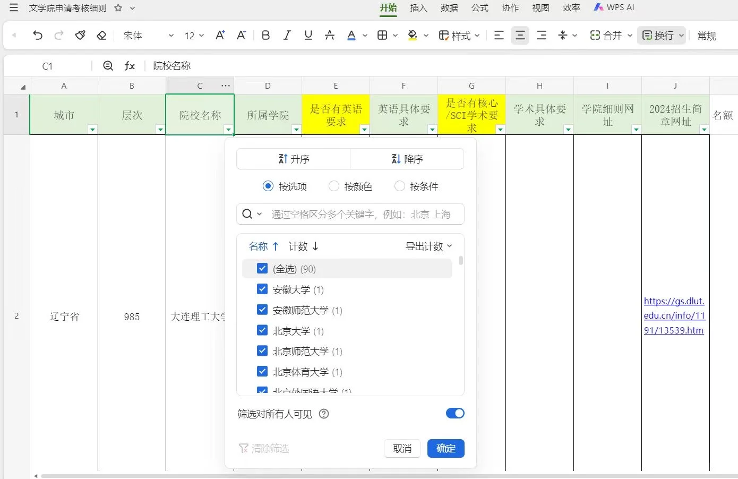Cancel filter with 取消 button
This screenshot has height=479, width=738.
(x=402, y=448)
